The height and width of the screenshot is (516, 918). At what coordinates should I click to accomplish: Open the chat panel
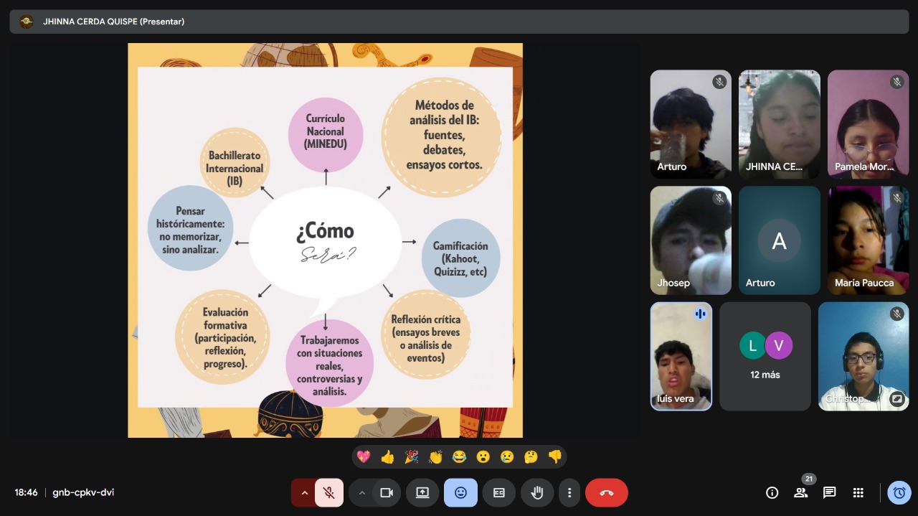tap(830, 493)
